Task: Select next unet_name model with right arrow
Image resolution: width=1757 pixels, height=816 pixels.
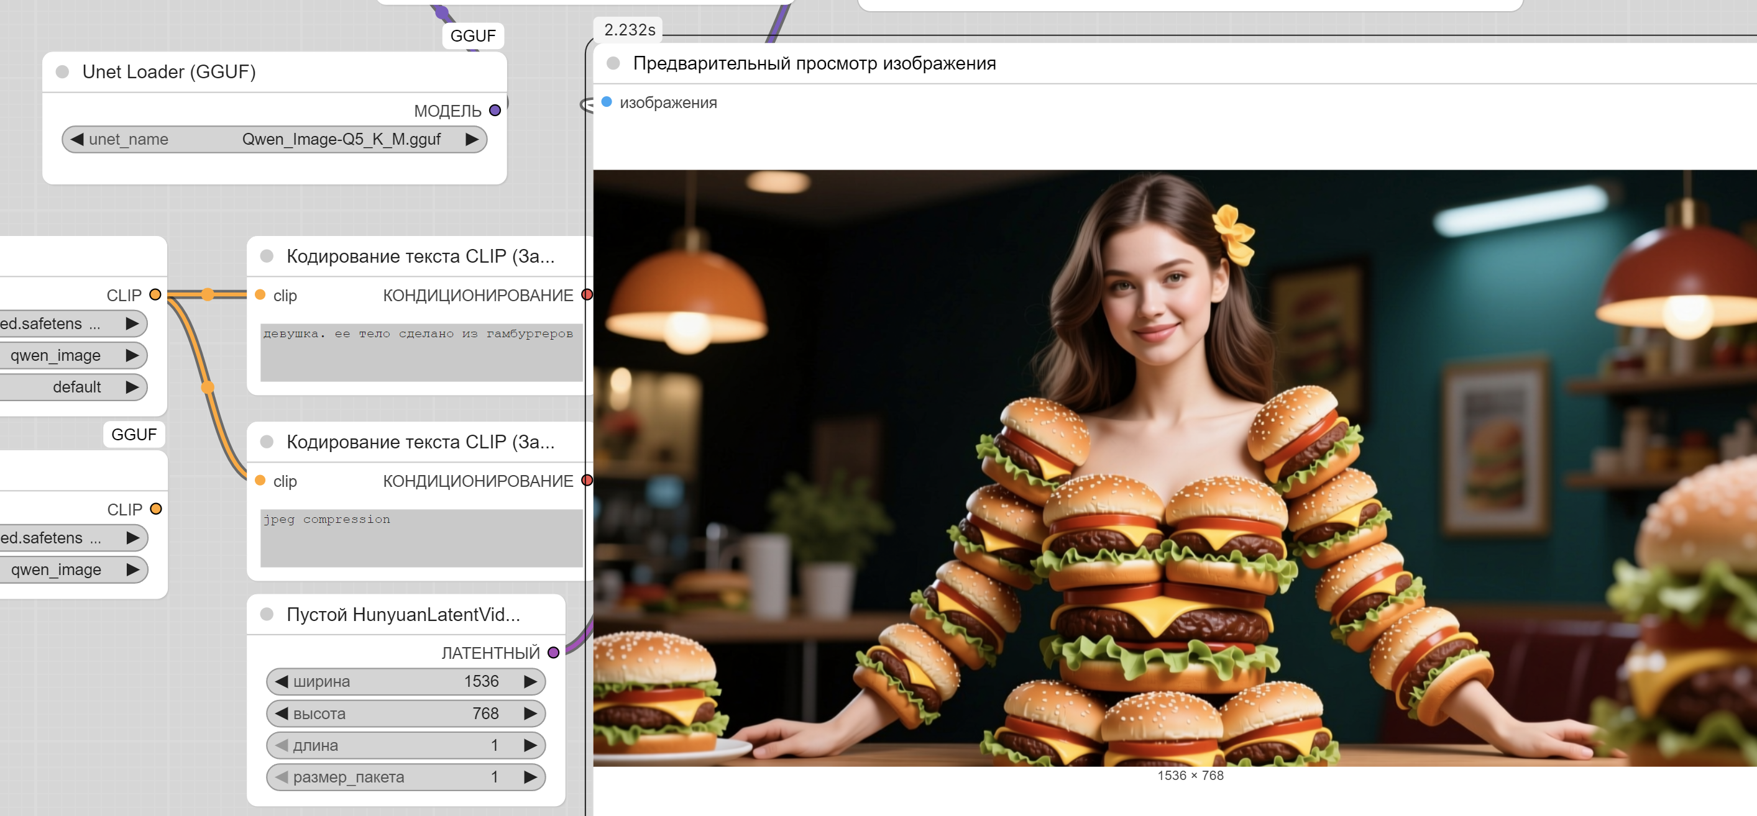Action: 471,139
